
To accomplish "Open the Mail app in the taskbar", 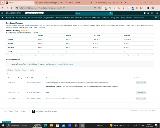I will tap(64, 125).
